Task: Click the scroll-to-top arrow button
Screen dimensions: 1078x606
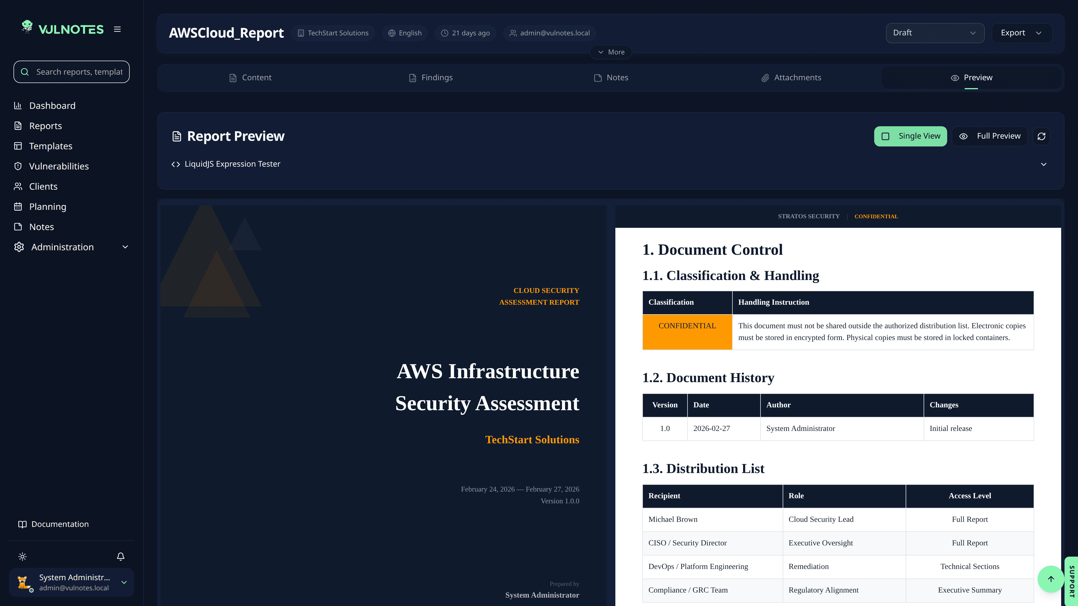Action: (x=1051, y=579)
